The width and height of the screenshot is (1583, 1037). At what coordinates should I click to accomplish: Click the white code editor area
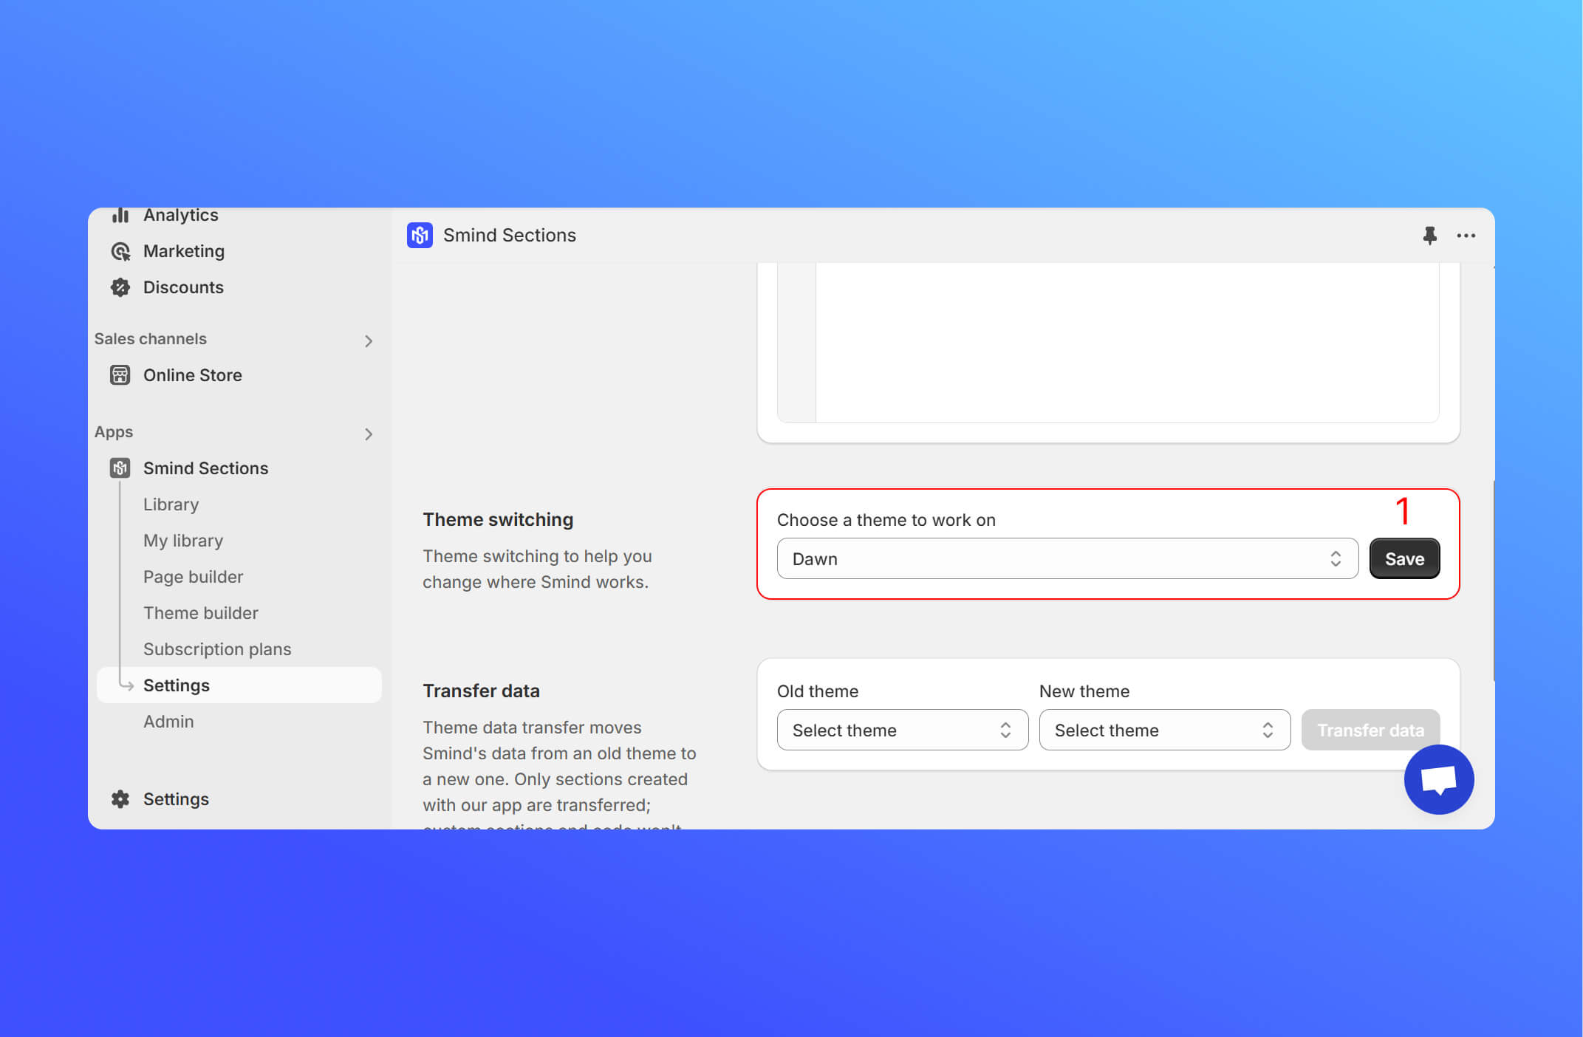[1127, 342]
